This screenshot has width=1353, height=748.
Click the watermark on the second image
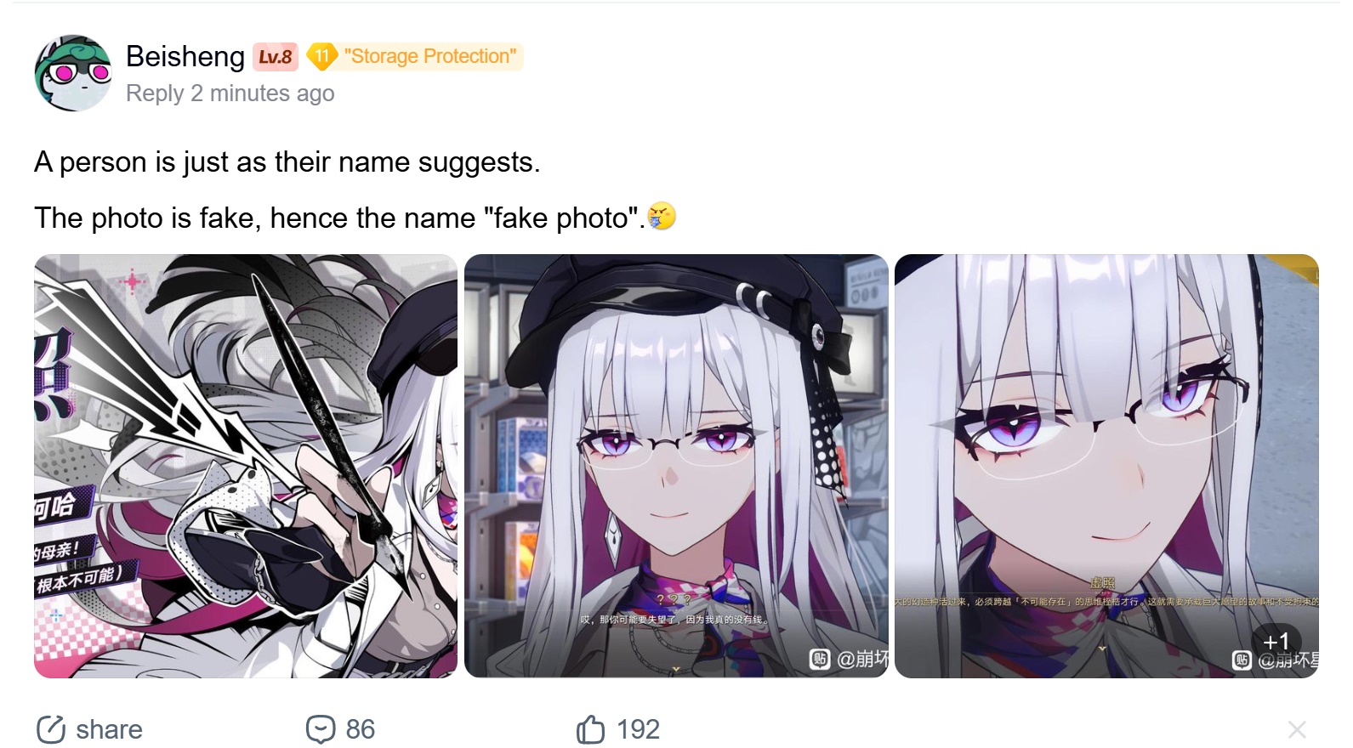[x=849, y=659]
